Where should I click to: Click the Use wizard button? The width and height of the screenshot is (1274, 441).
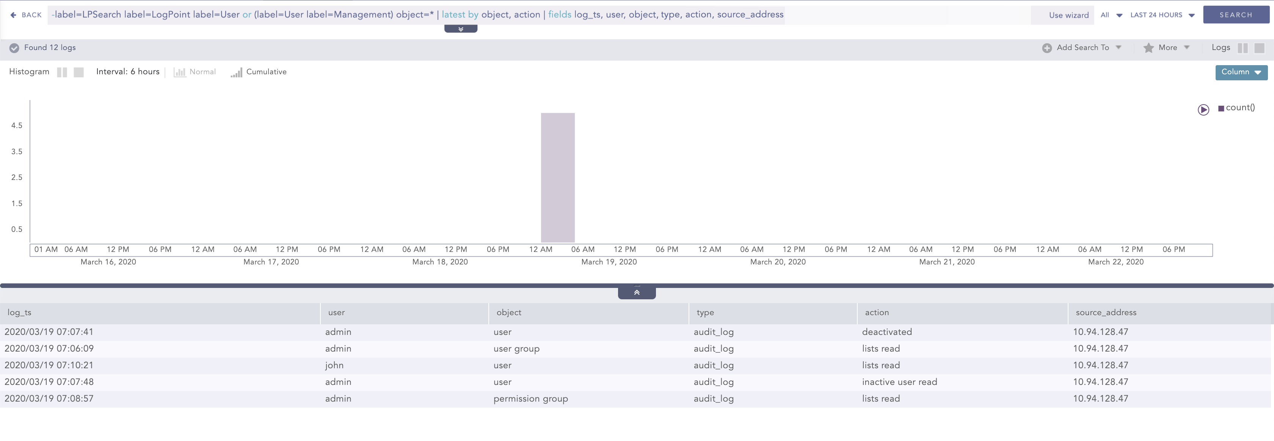tap(1070, 15)
